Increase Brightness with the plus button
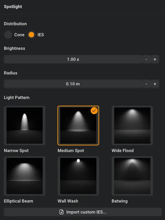 [155, 59]
